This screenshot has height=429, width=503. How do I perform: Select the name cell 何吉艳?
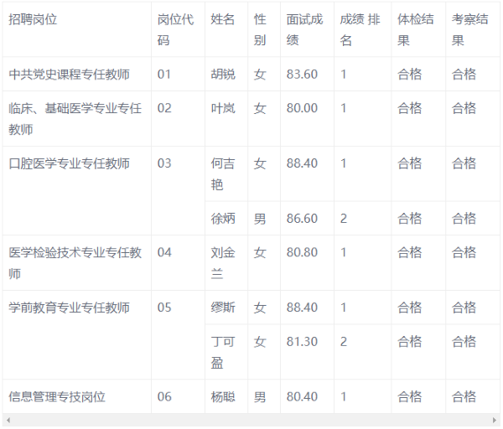click(x=223, y=174)
